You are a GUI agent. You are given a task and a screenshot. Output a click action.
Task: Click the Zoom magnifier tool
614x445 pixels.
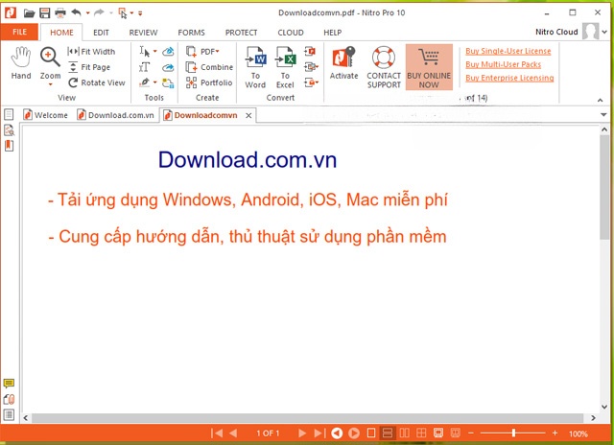(50, 63)
